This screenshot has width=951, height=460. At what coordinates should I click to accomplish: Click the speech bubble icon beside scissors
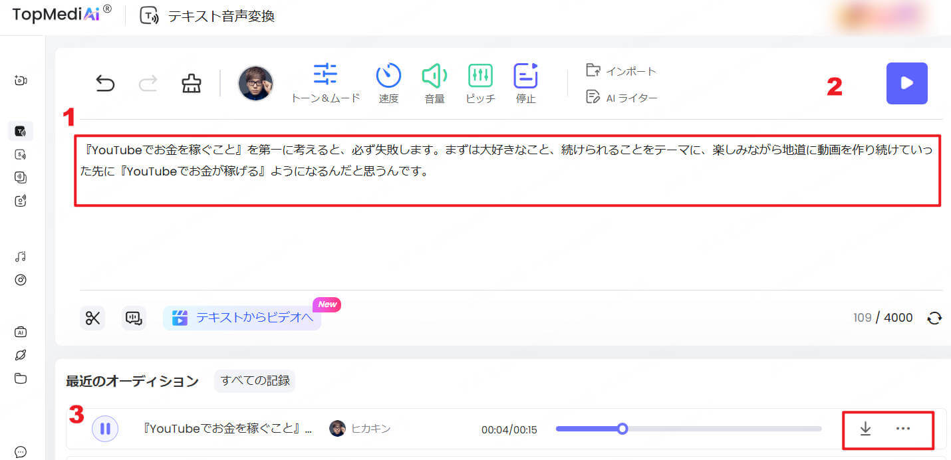(134, 318)
